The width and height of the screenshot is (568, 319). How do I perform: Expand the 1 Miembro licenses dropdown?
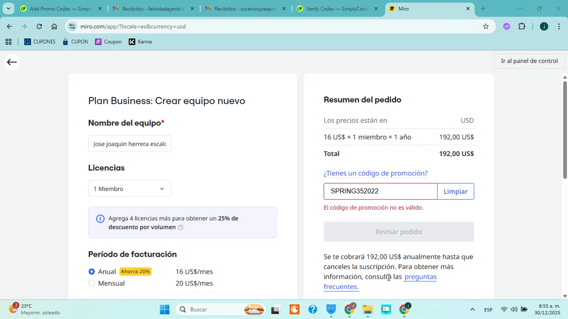click(130, 189)
